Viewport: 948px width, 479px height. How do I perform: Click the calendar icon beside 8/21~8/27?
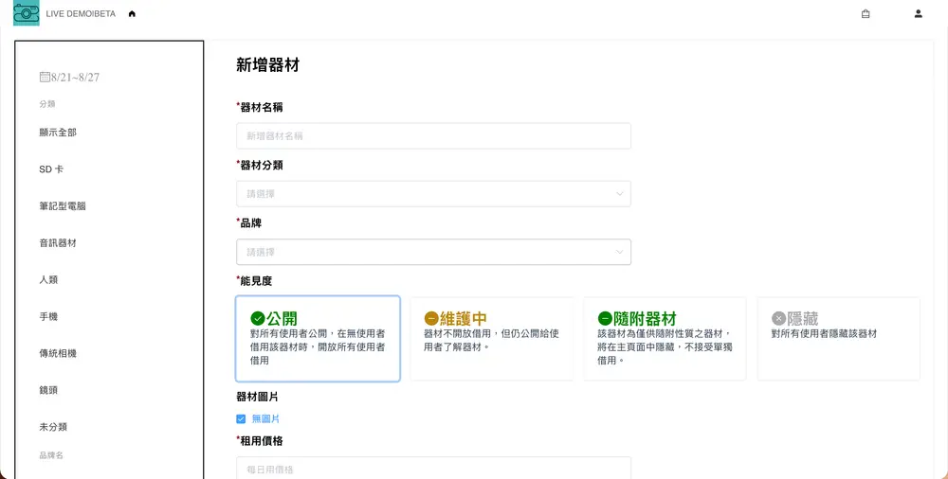(x=45, y=77)
